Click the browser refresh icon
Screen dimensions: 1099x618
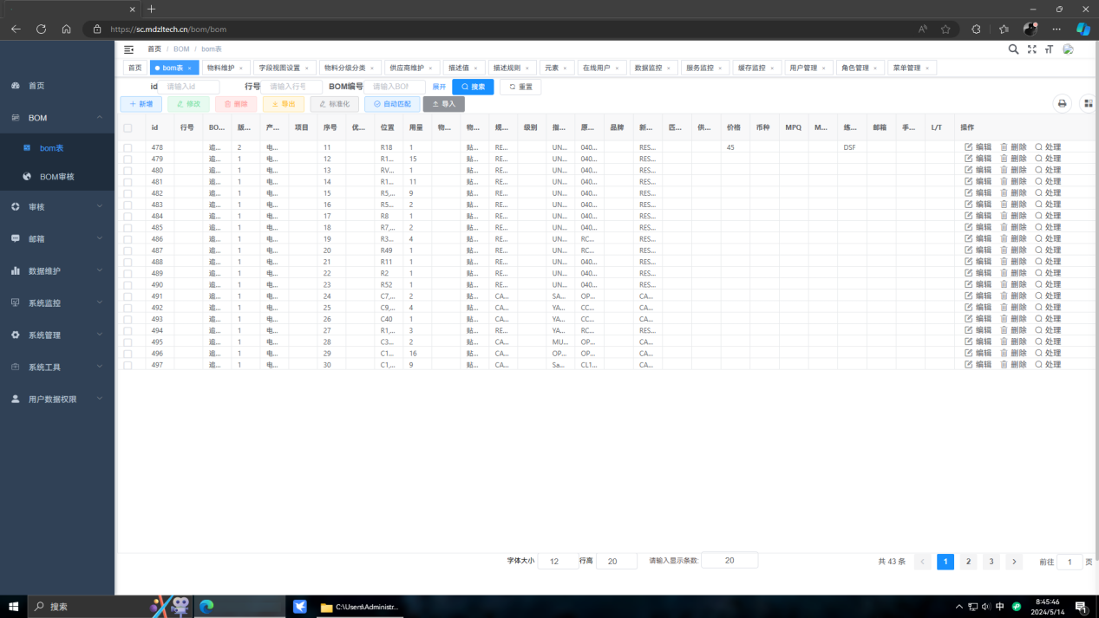(41, 29)
